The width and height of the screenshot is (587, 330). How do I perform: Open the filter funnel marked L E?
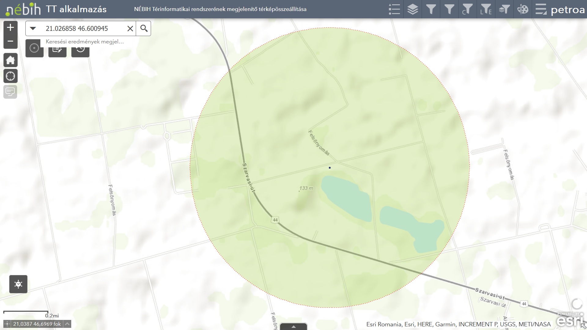tap(485, 9)
